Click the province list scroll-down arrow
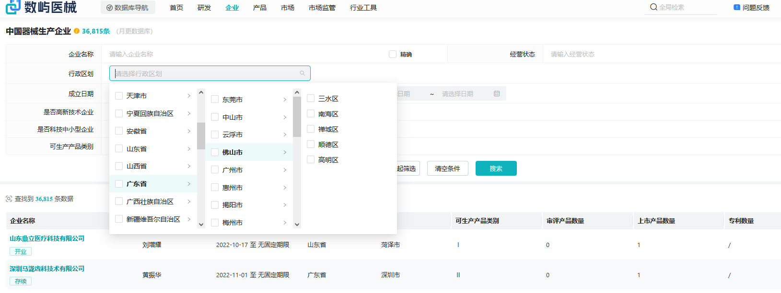781x293 pixels. click(201, 224)
